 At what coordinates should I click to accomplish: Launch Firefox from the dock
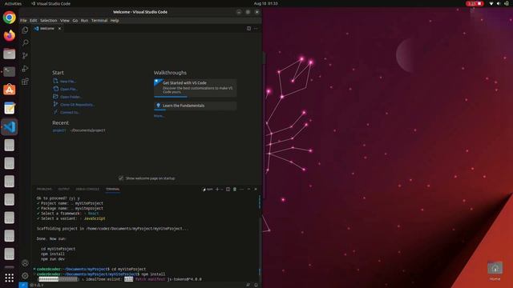click(x=9, y=35)
